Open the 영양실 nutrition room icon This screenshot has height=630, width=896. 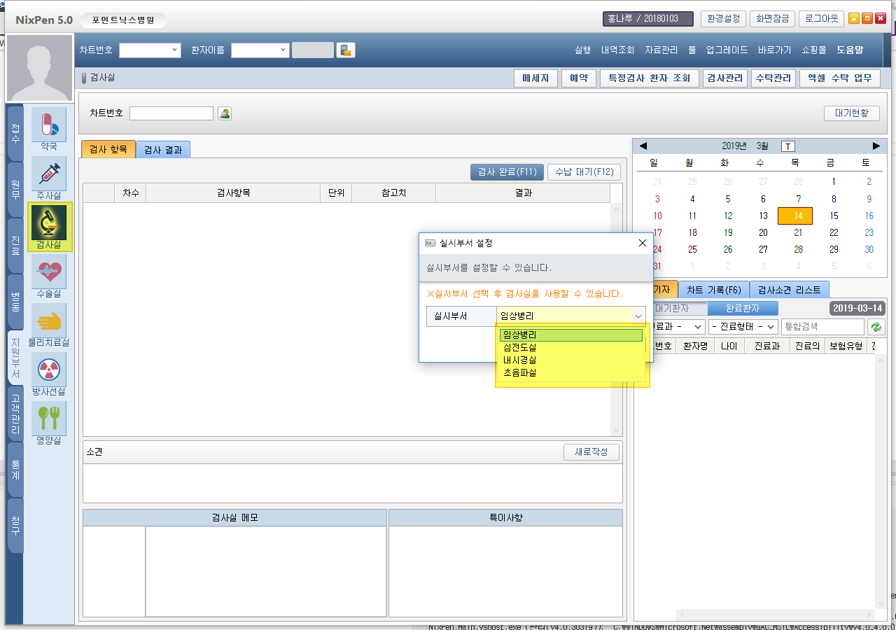pyautogui.click(x=49, y=419)
